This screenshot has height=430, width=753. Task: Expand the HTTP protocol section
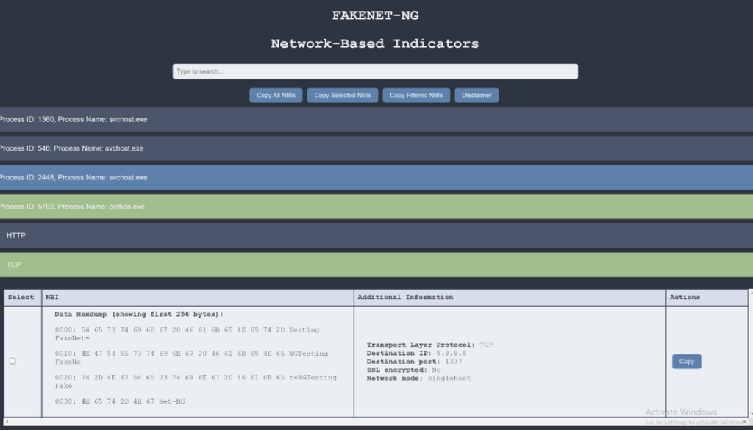(376, 235)
